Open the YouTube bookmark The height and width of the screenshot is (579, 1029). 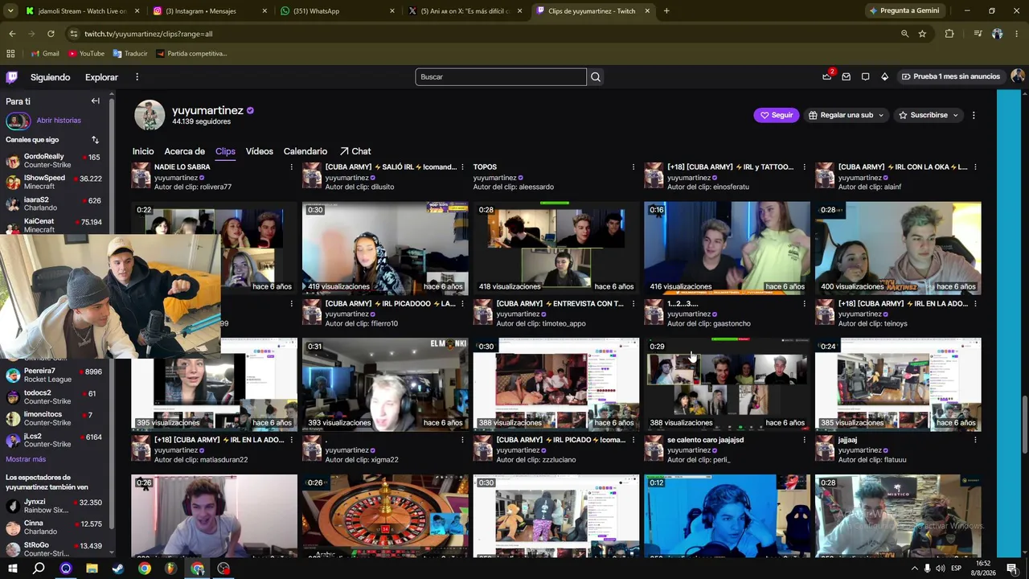[86, 54]
